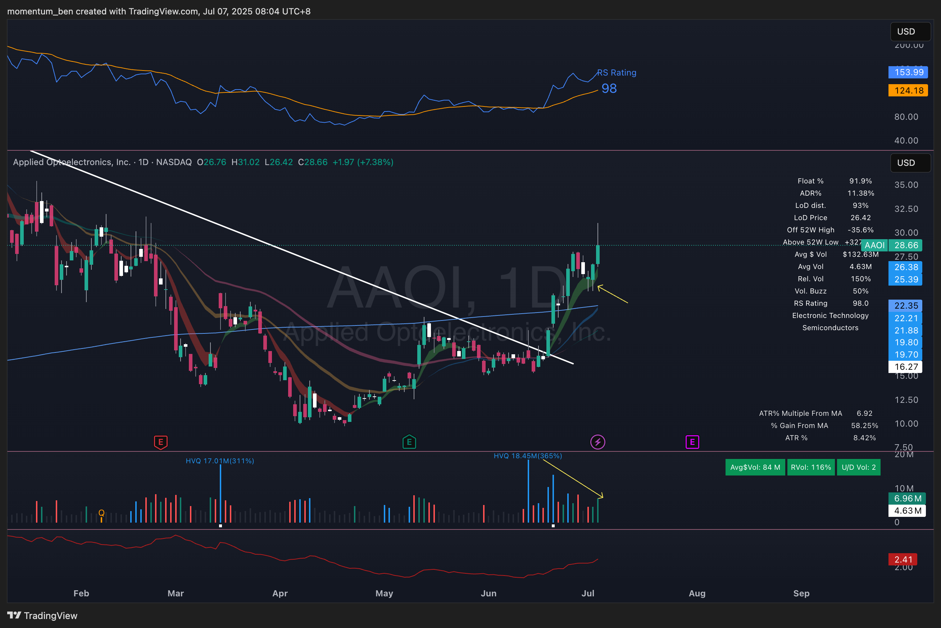Select the yellow arrow pointing at price candles

coord(613,294)
